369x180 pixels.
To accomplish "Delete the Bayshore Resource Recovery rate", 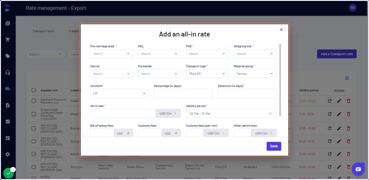I will coord(348,101).
